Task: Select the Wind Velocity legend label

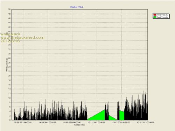Action: pos(162,15)
